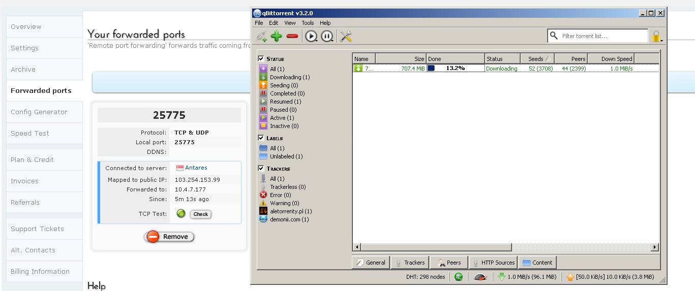
Task: Select the Unlabeled (1) label filter
Action: click(286, 156)
